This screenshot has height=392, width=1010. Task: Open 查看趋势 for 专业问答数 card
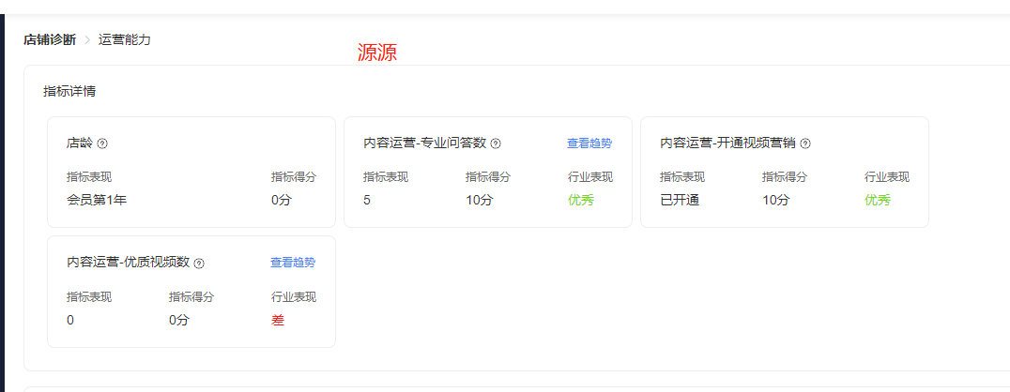(589, 143)
